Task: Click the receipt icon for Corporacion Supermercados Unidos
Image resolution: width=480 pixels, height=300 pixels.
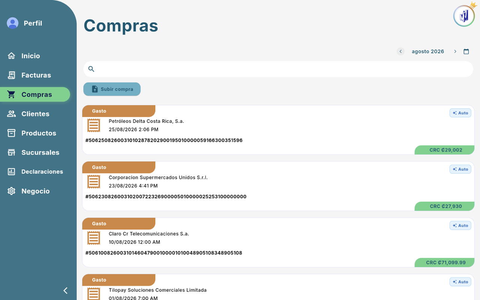Action: tap(94, 181)
